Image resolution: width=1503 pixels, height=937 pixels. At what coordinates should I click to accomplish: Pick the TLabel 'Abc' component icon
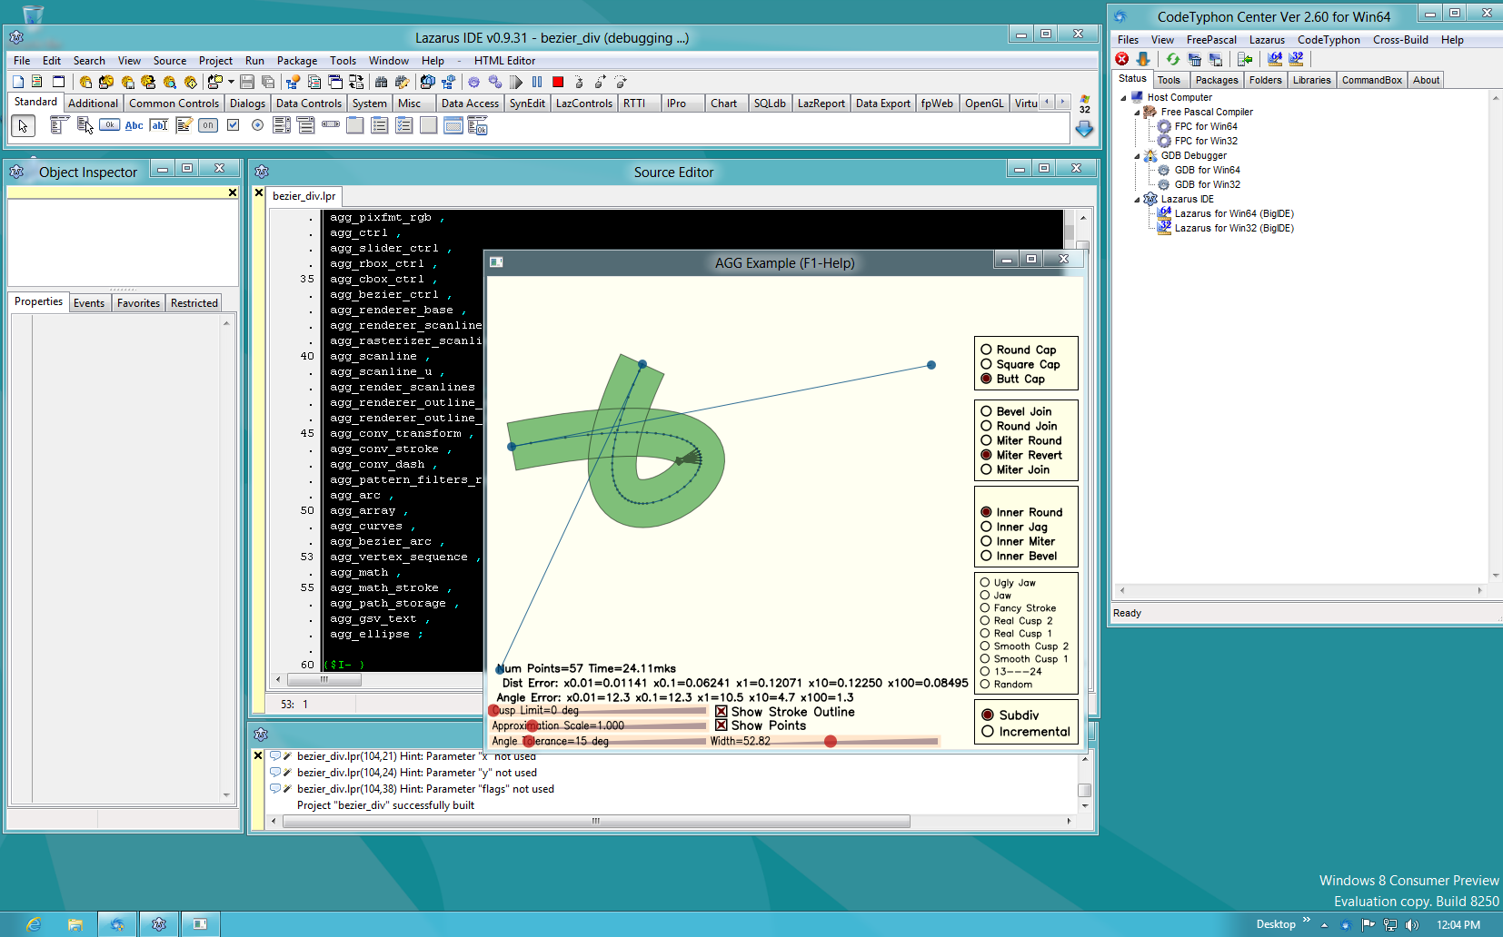point(134,125)
